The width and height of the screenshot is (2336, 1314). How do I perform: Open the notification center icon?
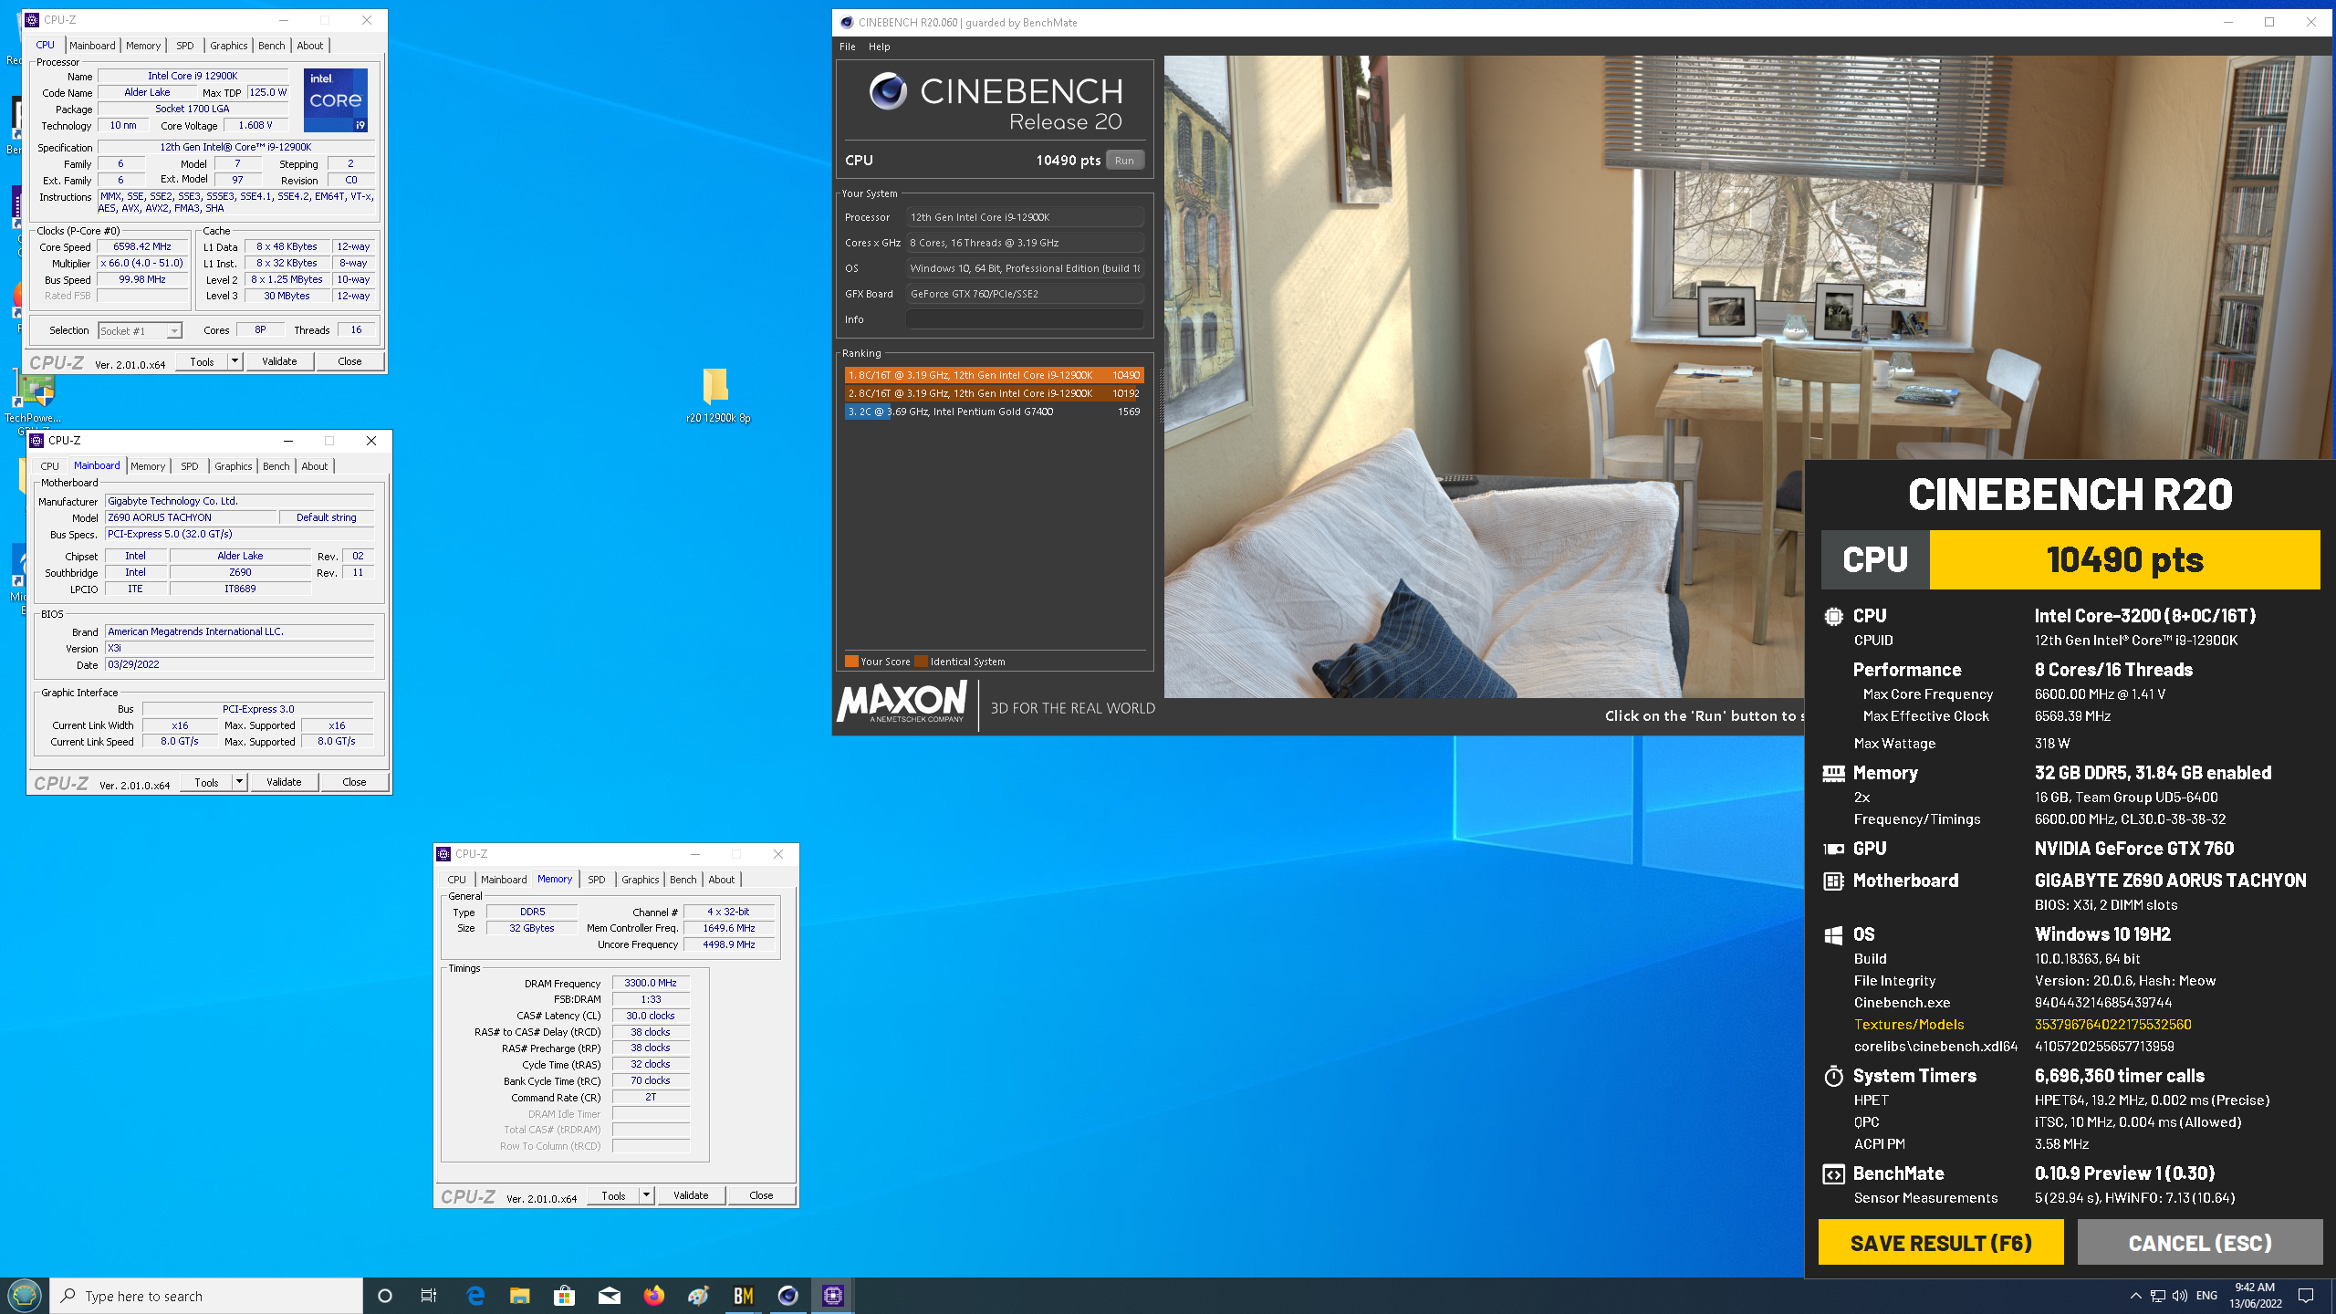point(2306,1296)
